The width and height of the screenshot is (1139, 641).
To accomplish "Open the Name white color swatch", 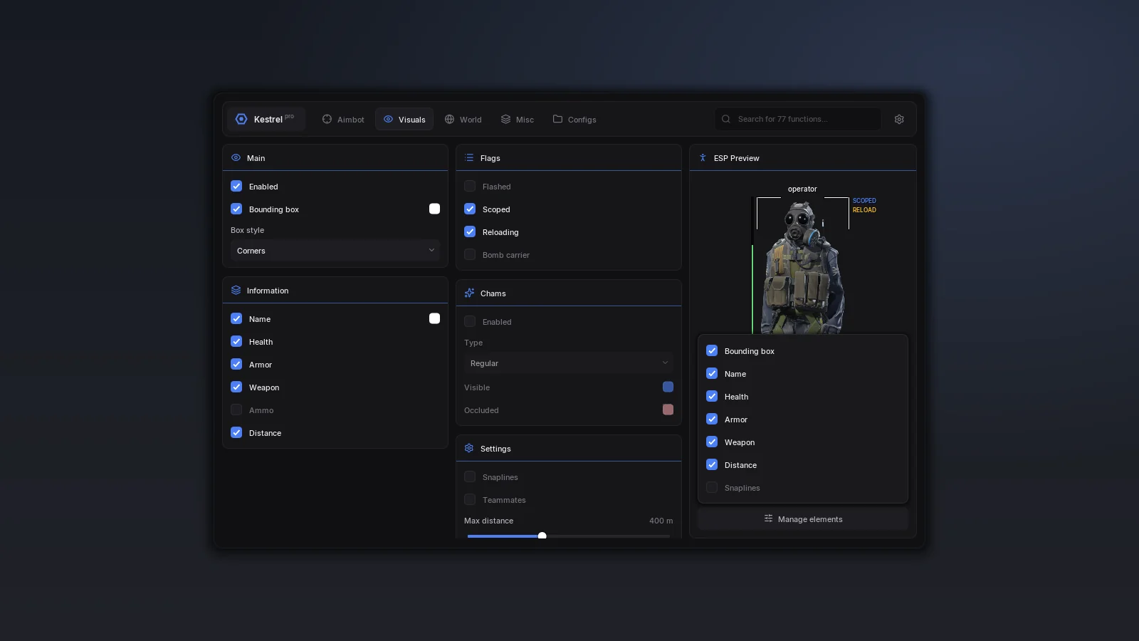I will 434,318.
